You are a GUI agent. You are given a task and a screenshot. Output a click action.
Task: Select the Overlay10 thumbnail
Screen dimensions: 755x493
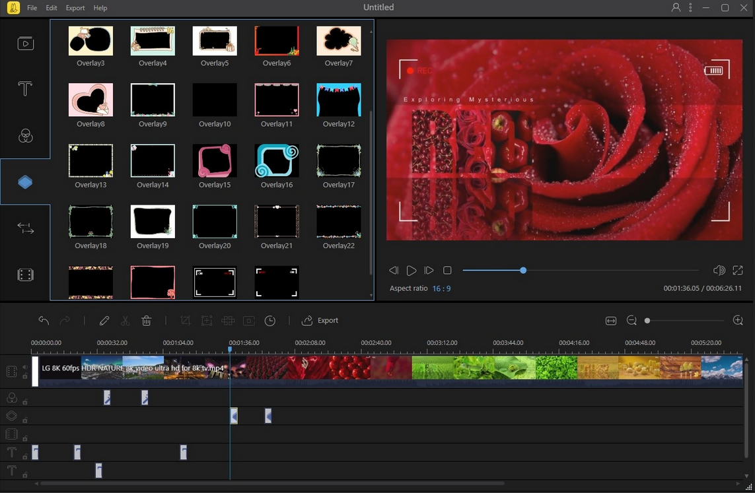coord(215,100)
